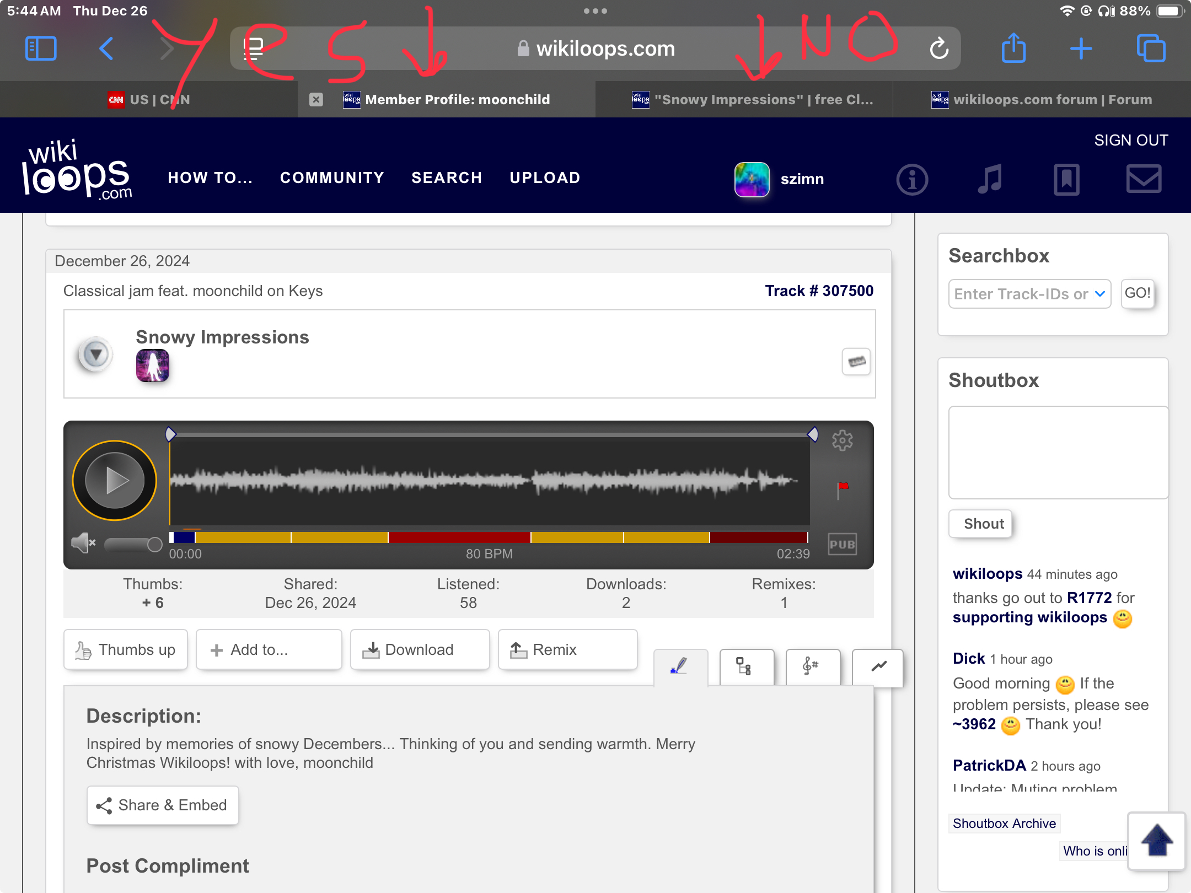Viewport: 1191px width, 893px height.
Task: Toggle the PUB button in player
Action: click(x=842, y=544)
